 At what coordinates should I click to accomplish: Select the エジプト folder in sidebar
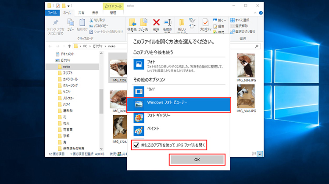point(69,73)
